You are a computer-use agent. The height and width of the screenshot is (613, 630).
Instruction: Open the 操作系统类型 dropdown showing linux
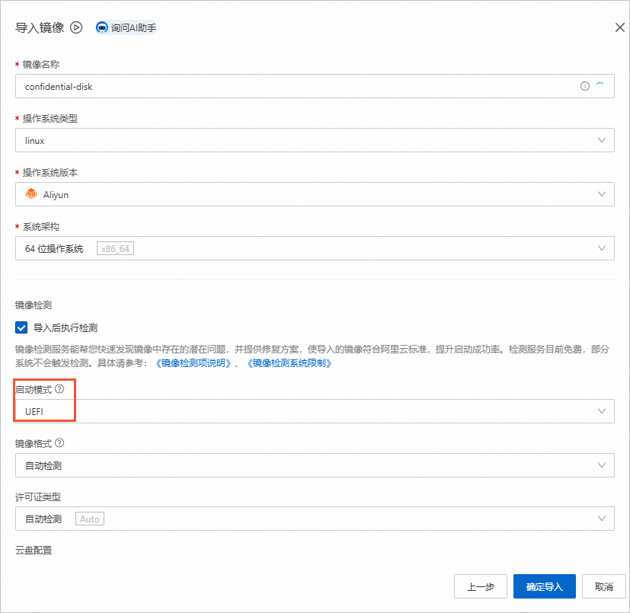tap(315, 140)
